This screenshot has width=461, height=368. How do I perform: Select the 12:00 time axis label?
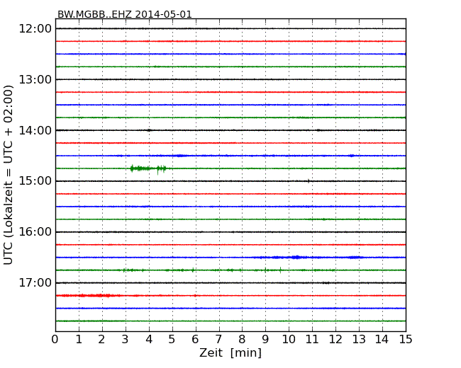pos(35,29)
